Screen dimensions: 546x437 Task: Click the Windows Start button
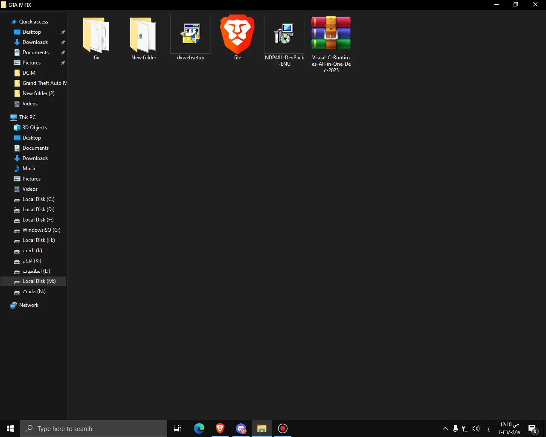10,428
